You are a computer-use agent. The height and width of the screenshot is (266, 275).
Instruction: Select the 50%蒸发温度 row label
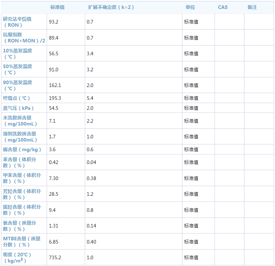point(17,70)
